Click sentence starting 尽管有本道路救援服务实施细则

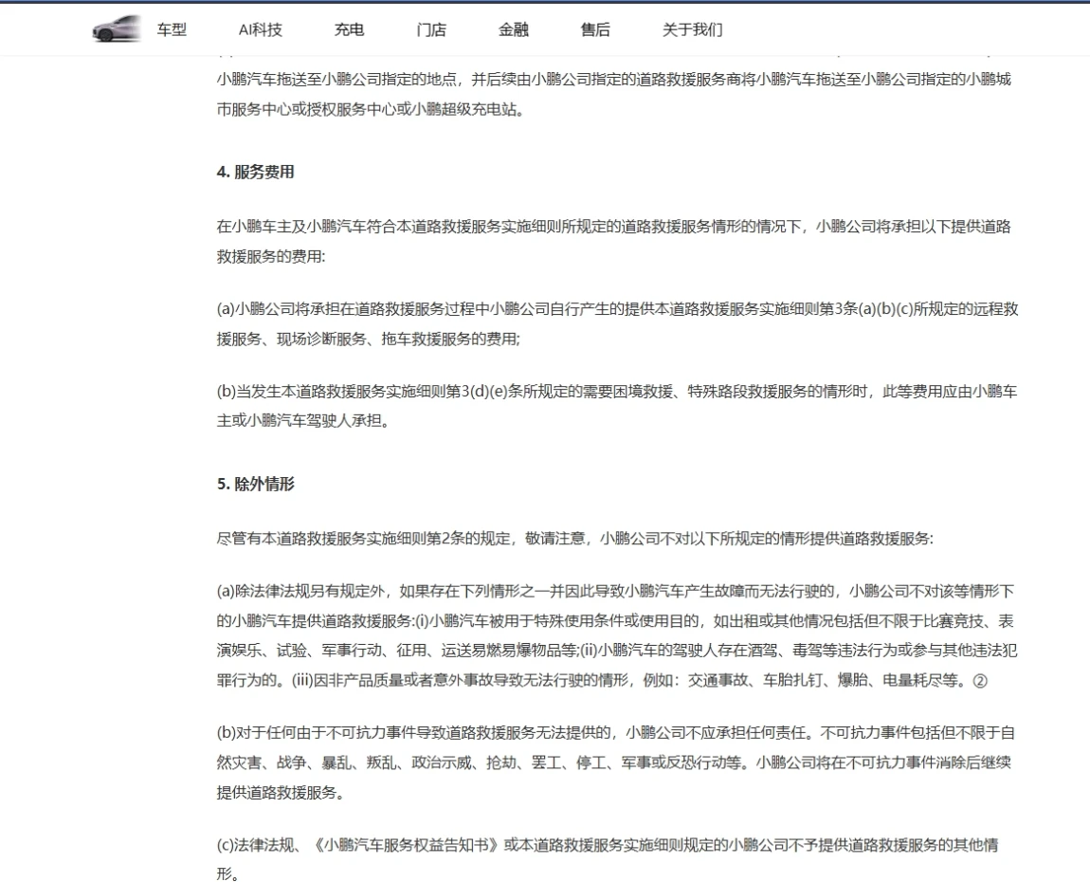point(574,539)
